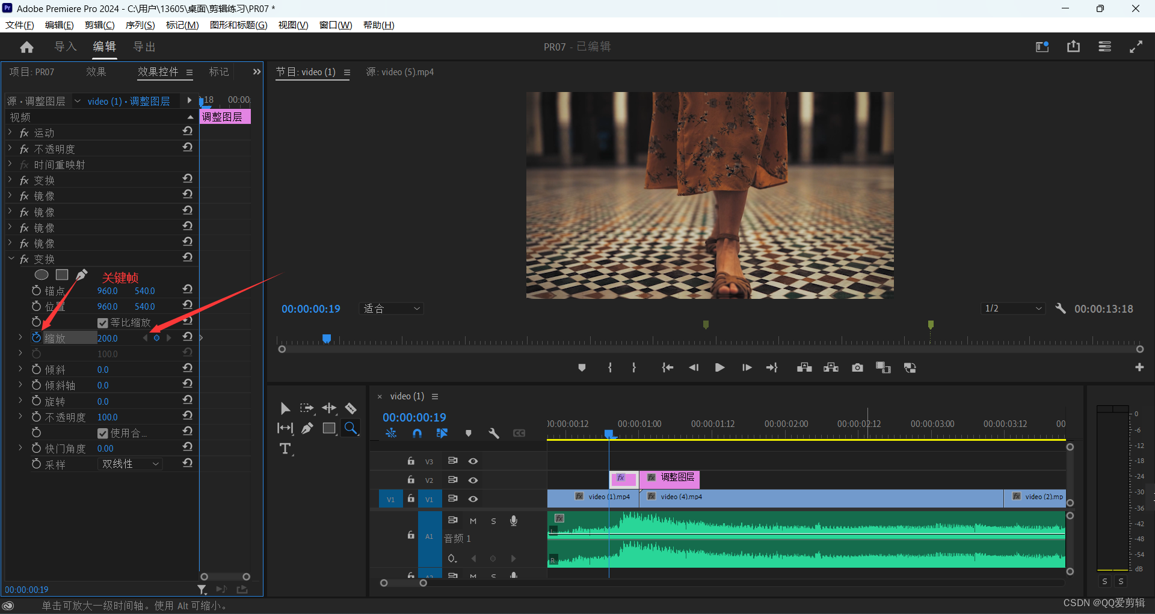
Task: Select the Pen tool in the tools panel
Action: 307,428
